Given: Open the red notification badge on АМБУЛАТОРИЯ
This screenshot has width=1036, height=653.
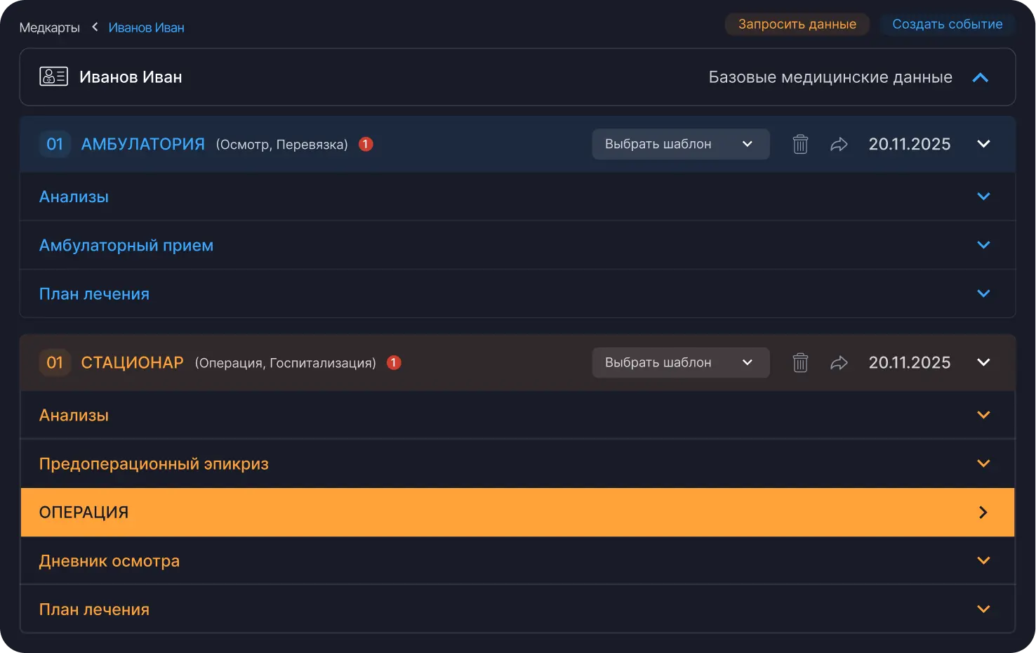Looking at the screenshot, I should tap(366, 144).
